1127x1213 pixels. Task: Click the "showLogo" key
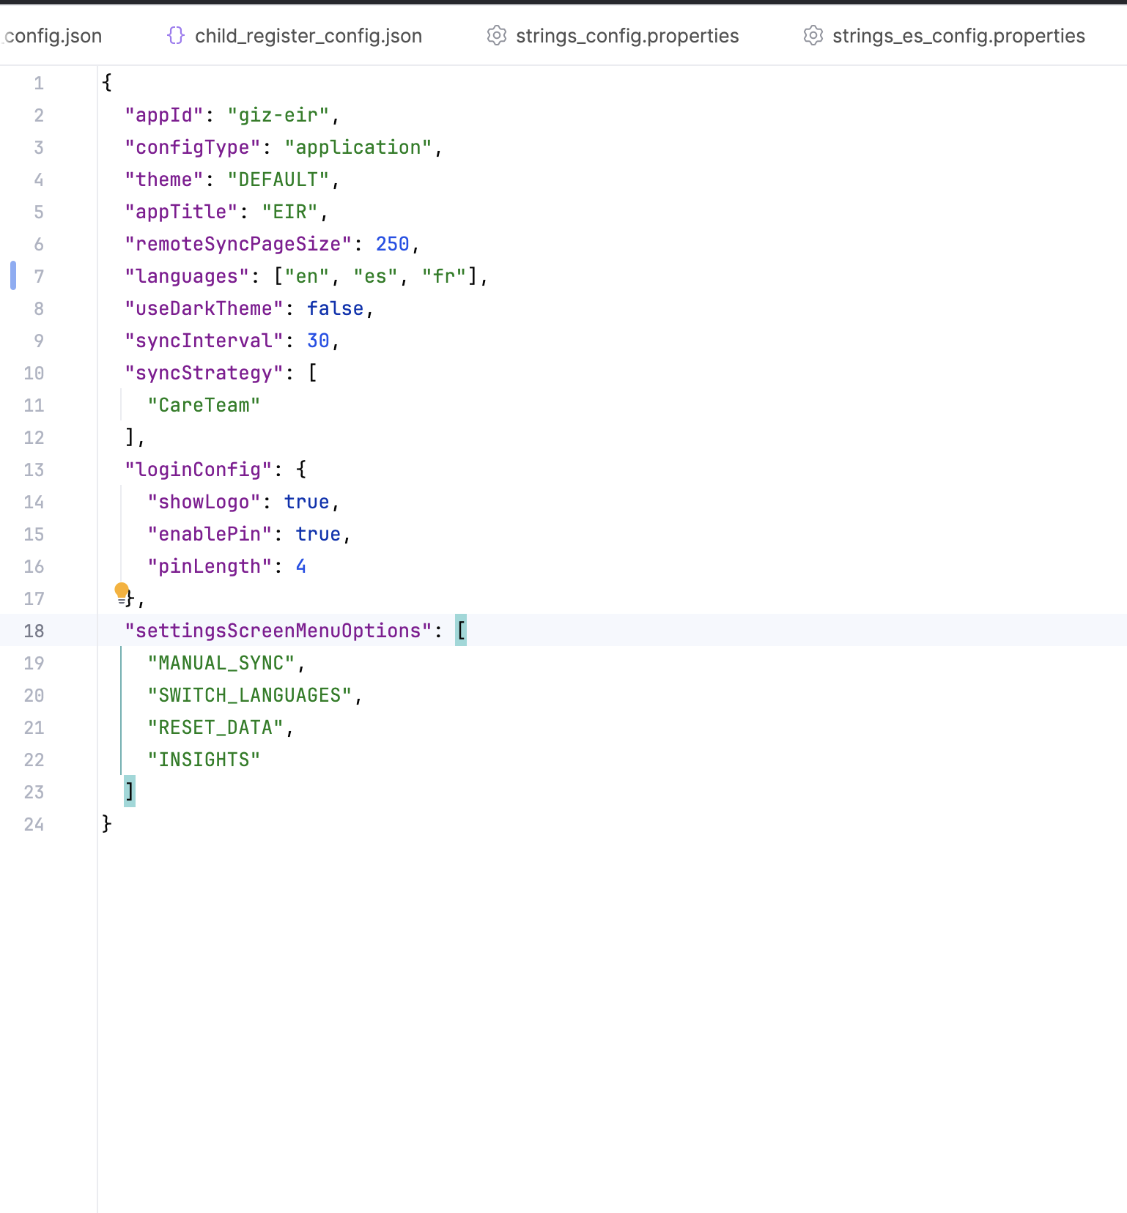pos(204,502)
